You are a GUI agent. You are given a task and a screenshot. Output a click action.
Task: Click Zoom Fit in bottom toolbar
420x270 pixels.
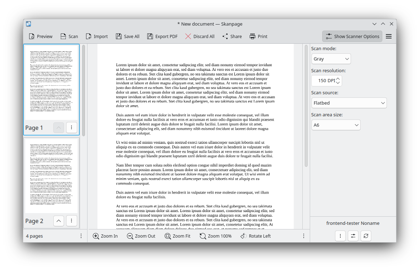(177, 236)
